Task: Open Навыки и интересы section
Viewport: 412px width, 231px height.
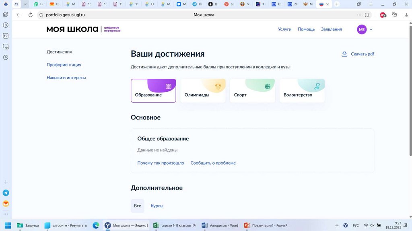Action: click(x=66, y=78)
